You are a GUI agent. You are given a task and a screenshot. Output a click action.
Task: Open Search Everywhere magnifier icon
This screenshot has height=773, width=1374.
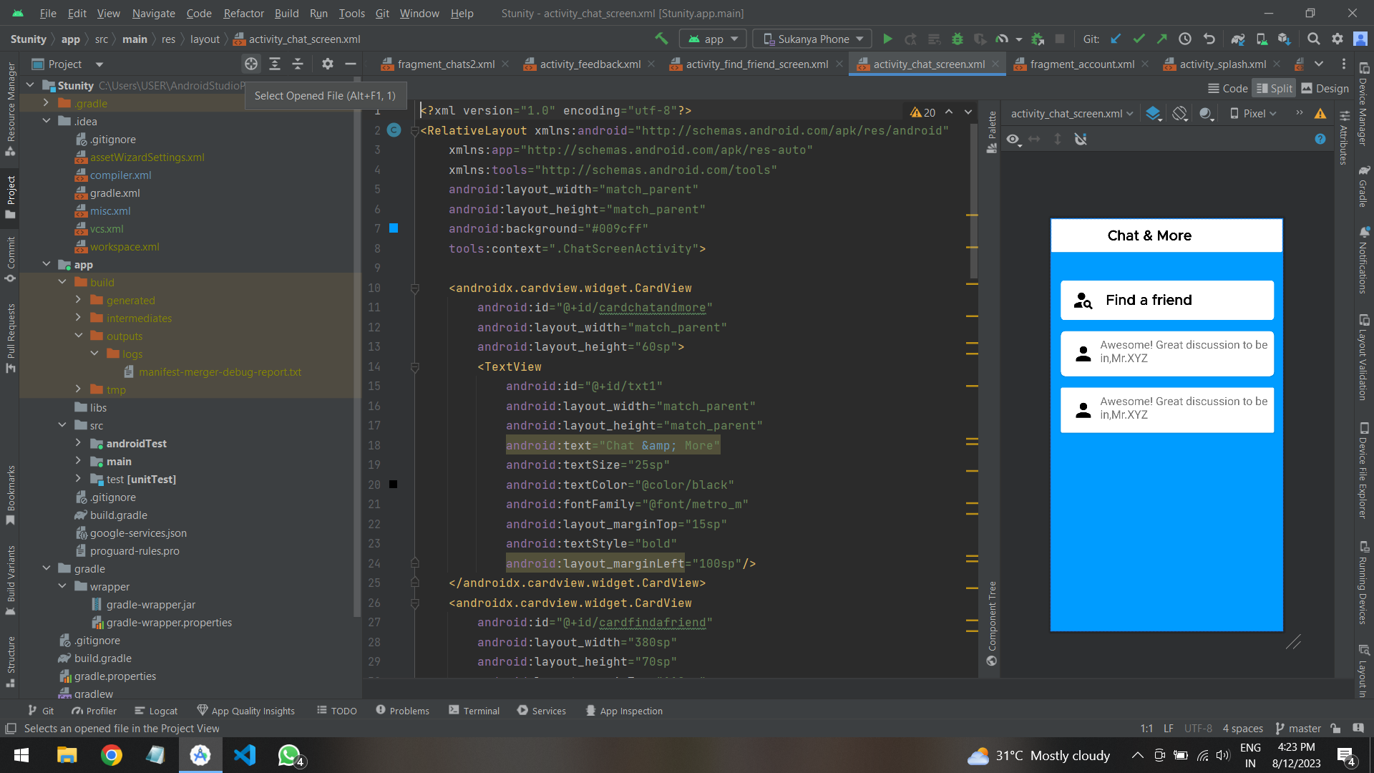(1313, 39)
